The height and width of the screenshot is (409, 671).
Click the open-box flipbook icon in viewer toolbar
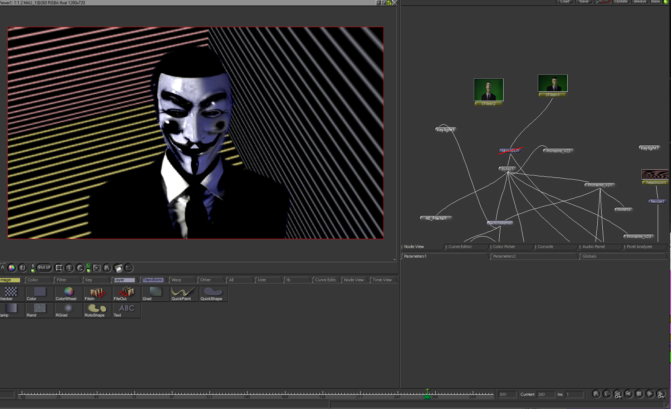pyautogui.click(x=118, y=268)
